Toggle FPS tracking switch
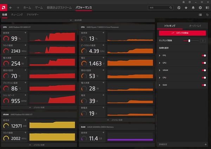Image resolution: width=211 pixels, height=149 pixels. click(x=204, y=55)
